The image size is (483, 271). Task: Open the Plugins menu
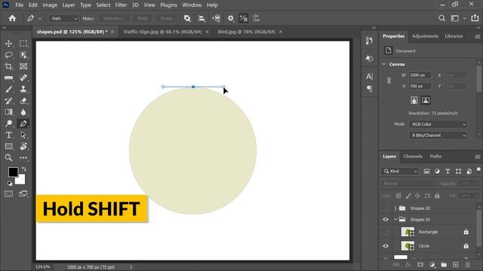coord(168,5)
